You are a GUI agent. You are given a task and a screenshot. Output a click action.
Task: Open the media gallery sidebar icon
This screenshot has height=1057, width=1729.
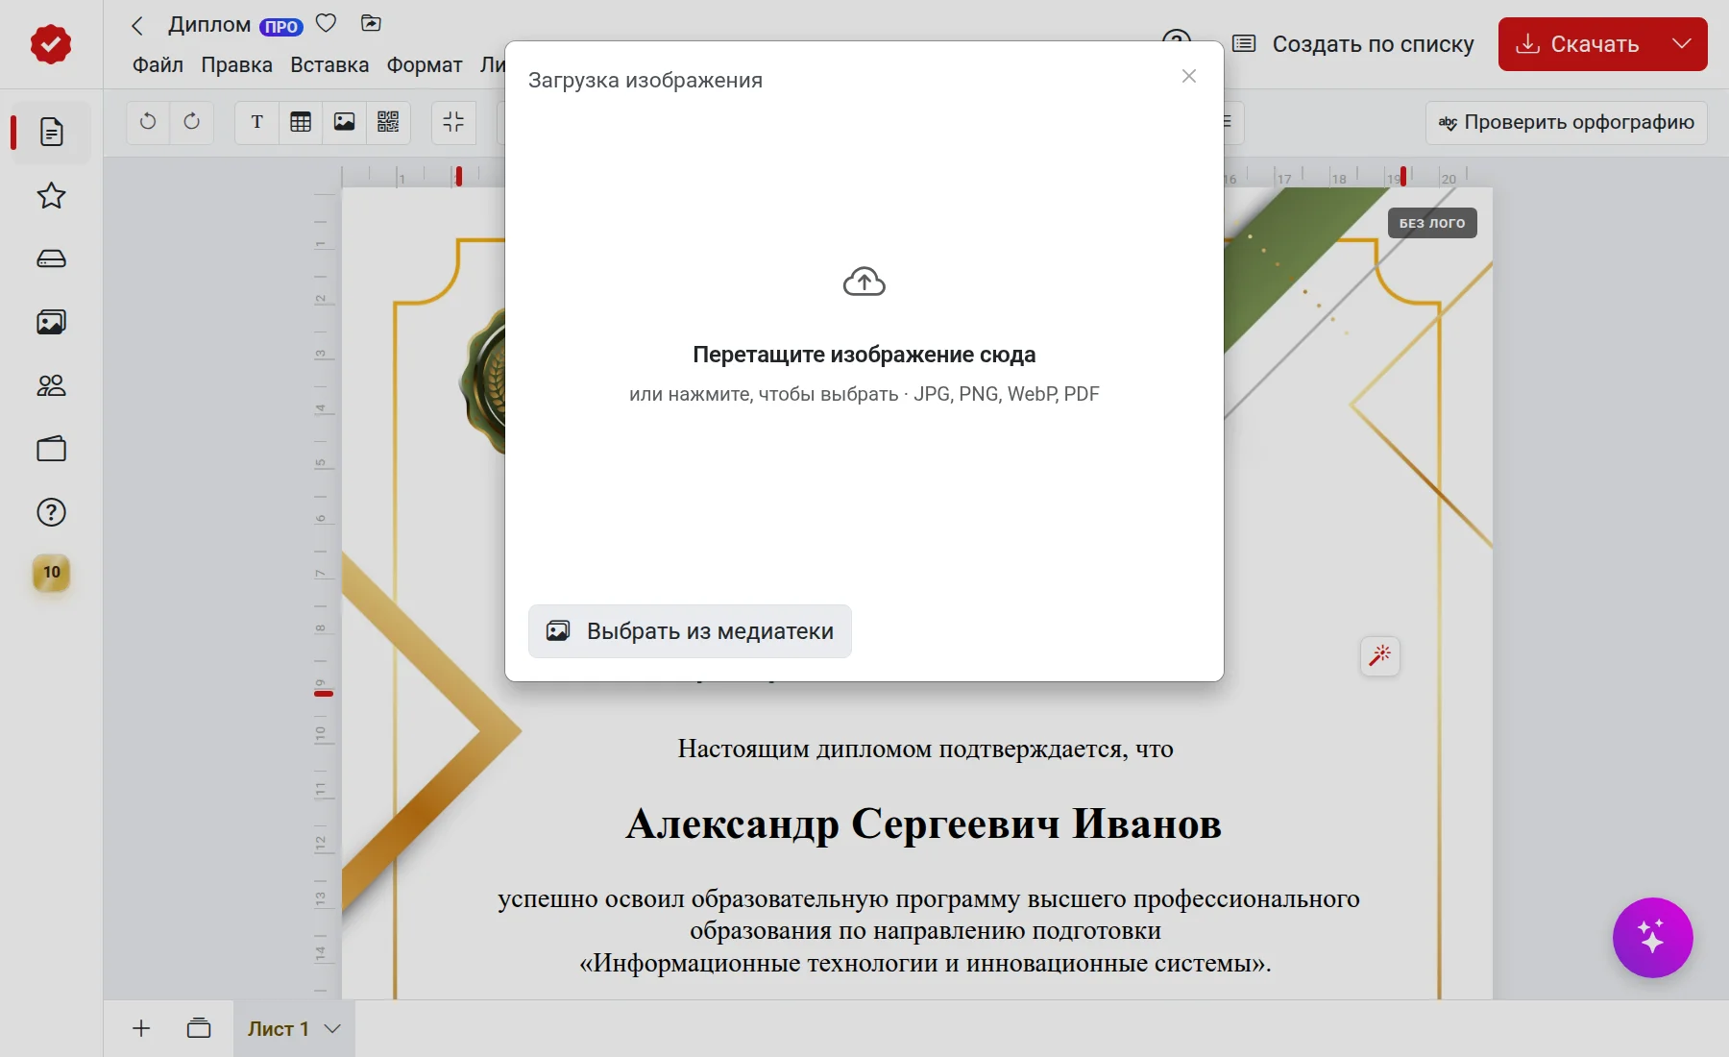coord(51,323)
